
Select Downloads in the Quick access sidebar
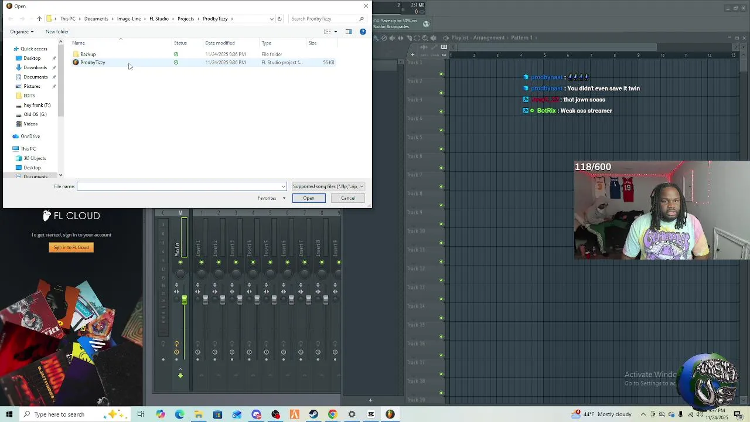pyautogui.click(x=35, y=67)
